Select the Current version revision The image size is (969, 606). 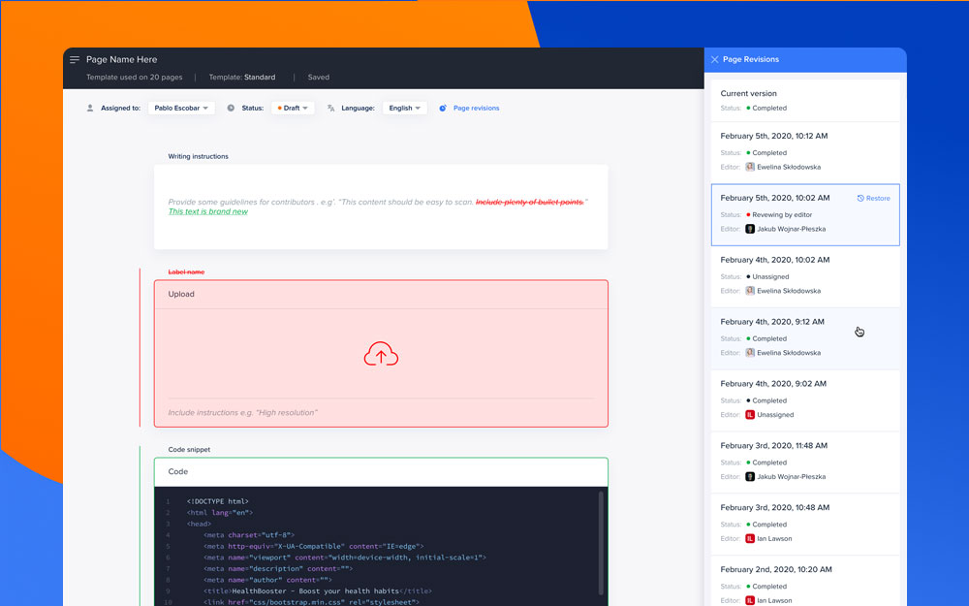click(x=805, y=100)
